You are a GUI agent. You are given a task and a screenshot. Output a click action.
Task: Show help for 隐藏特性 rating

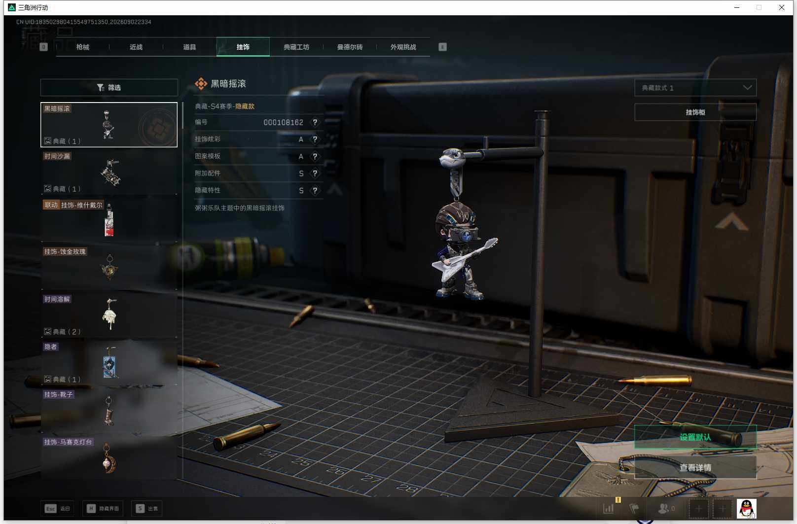point(315,190)
